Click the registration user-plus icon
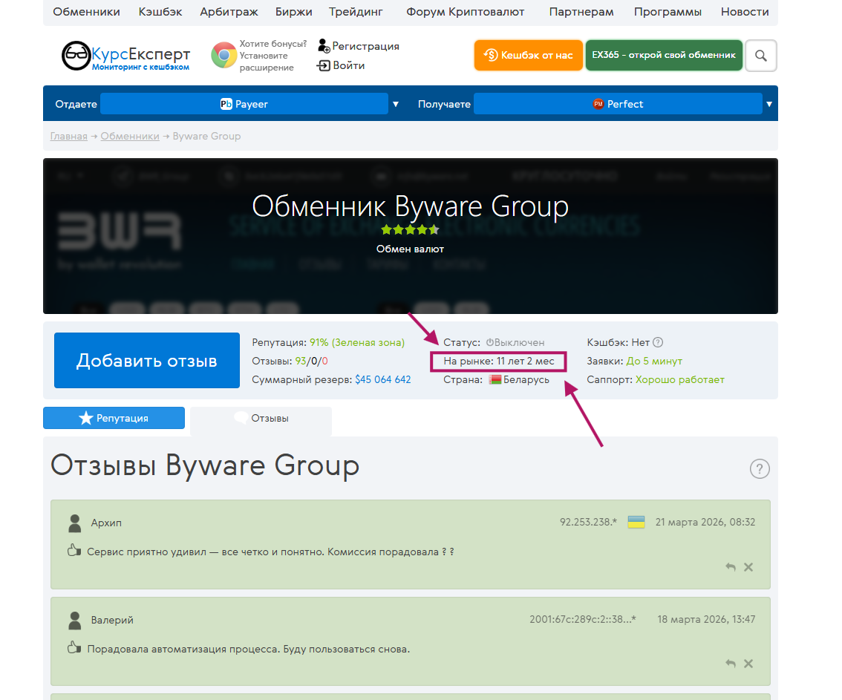 pyautogui.click(x=324, y=46)
